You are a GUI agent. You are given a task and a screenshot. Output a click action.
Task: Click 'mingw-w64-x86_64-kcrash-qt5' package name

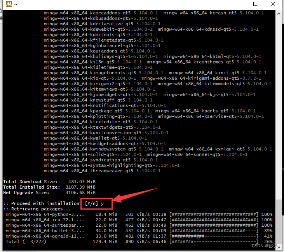(200, 13)
